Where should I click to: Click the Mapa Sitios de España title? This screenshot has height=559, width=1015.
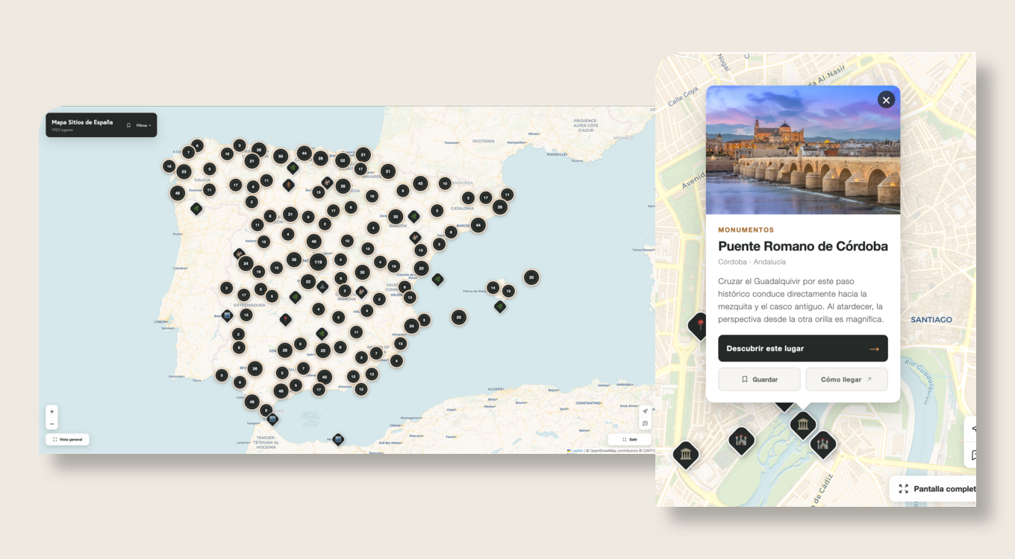click(x=82, y=122)
